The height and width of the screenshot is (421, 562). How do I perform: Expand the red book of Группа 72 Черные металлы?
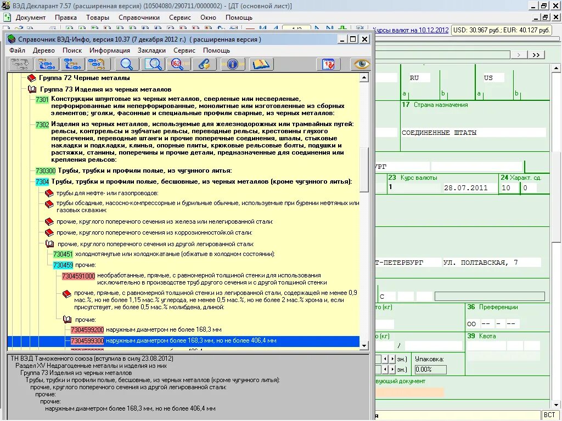coord(32,78)
